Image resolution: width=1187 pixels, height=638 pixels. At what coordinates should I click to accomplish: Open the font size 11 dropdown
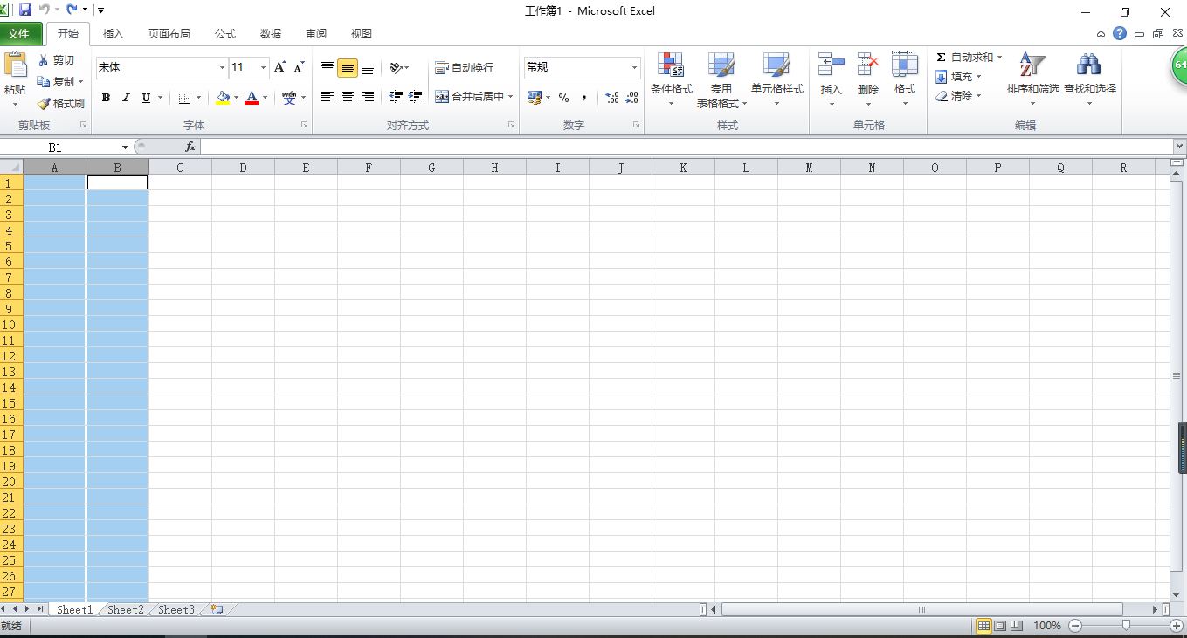pos(263,67)
